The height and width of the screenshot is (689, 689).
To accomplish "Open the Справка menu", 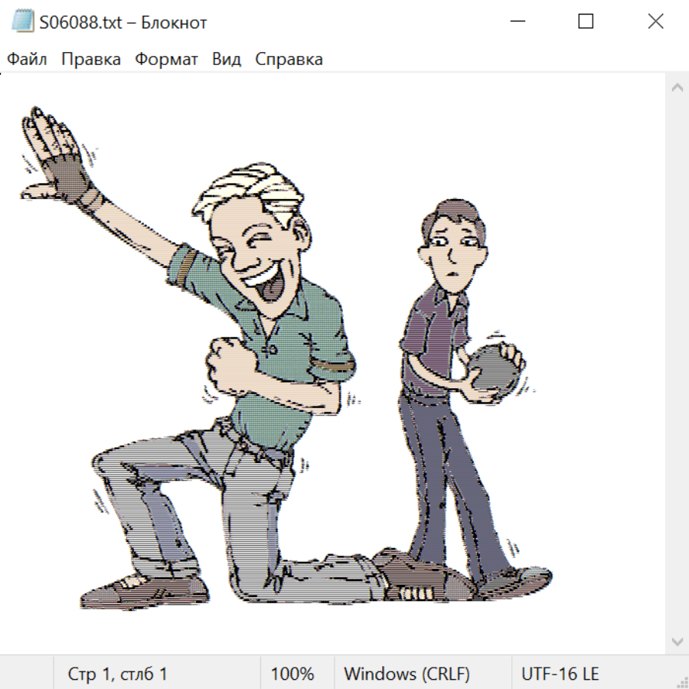I will 289,60.
